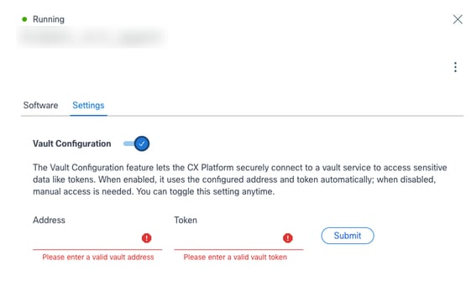
Task: Click the red error icon in Token field
Action: click(x=288, y=238)
